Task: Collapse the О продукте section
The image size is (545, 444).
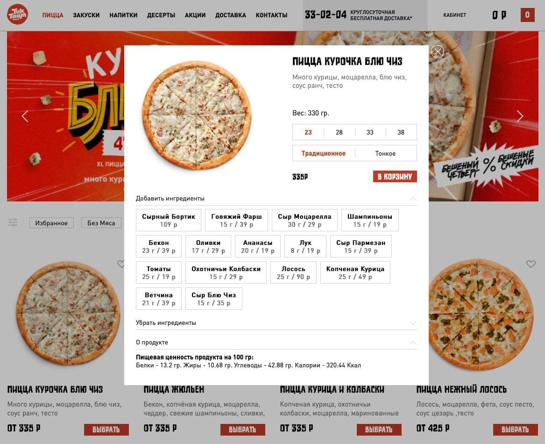Action: point(413,343)
